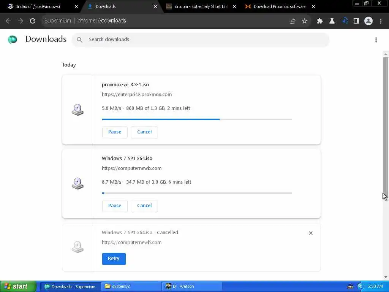Click '8.7 MB/s - 34.7 MB of 3.0 GB' status
389x292 pixels.
146,182
